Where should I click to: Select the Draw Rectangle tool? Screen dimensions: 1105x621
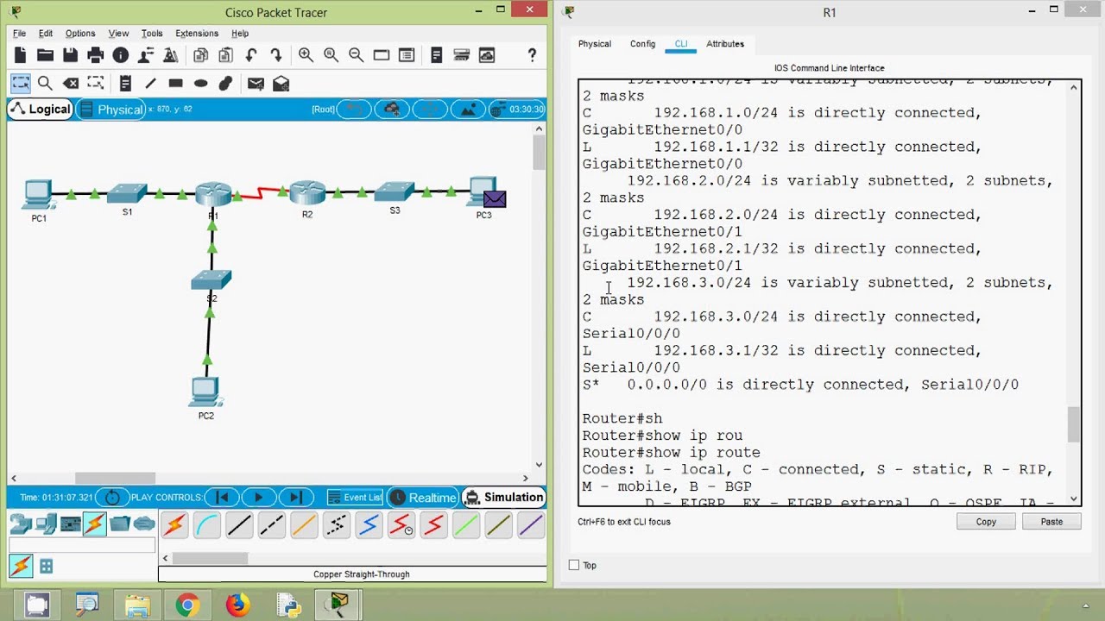coord(175,84)
